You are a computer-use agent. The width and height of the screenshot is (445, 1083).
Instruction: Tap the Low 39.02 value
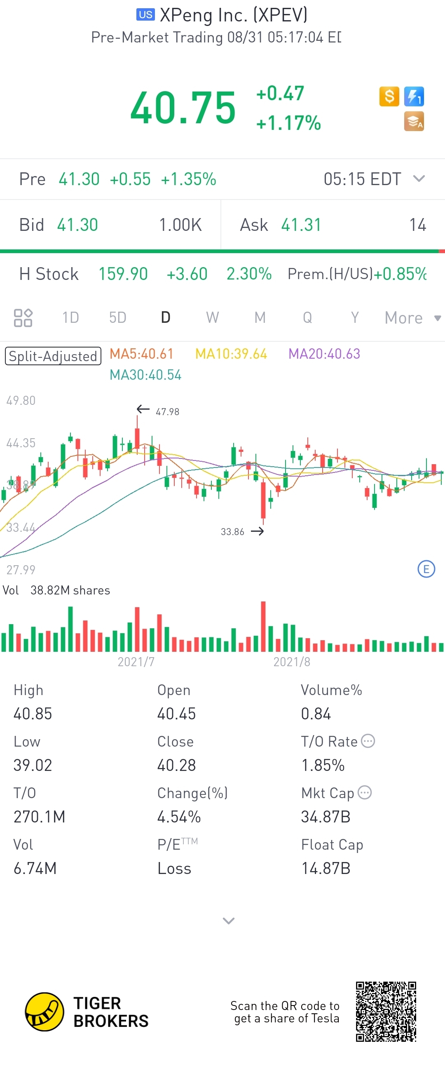point(33,765)
